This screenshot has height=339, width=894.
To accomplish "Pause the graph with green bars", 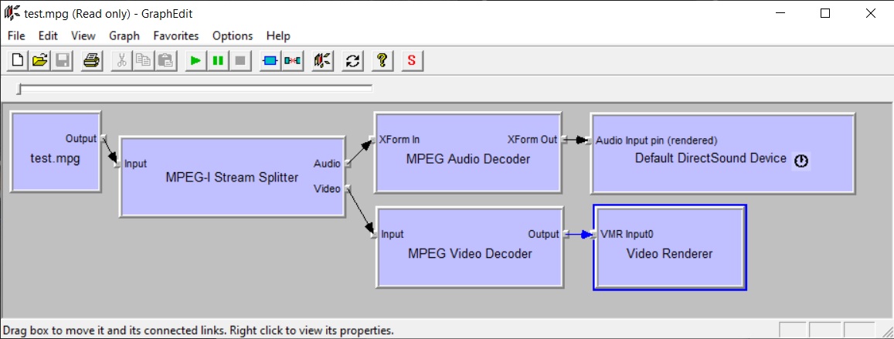I will 218,60.
